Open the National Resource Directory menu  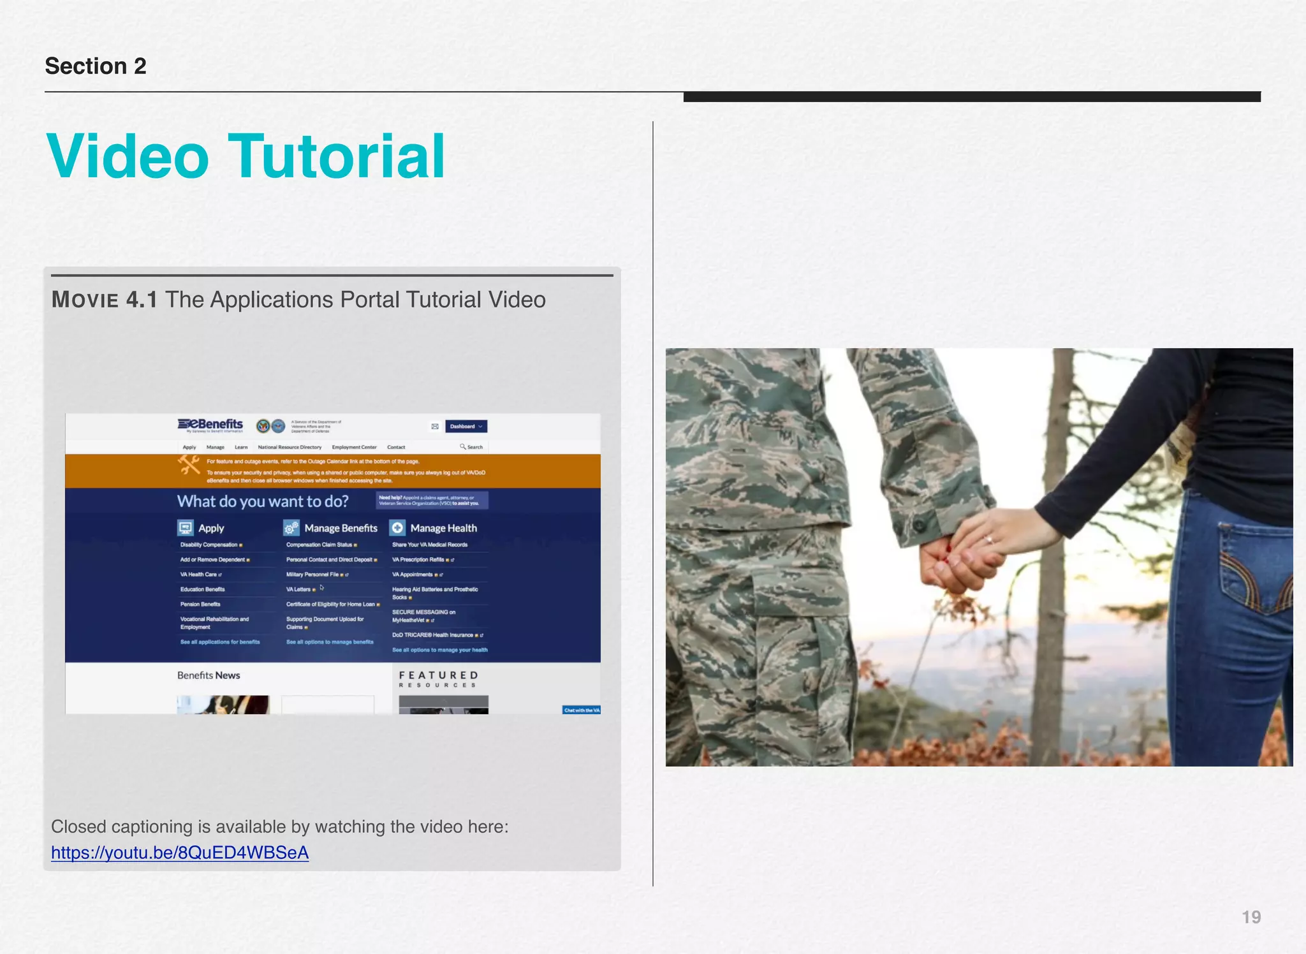tap(290, 448)
